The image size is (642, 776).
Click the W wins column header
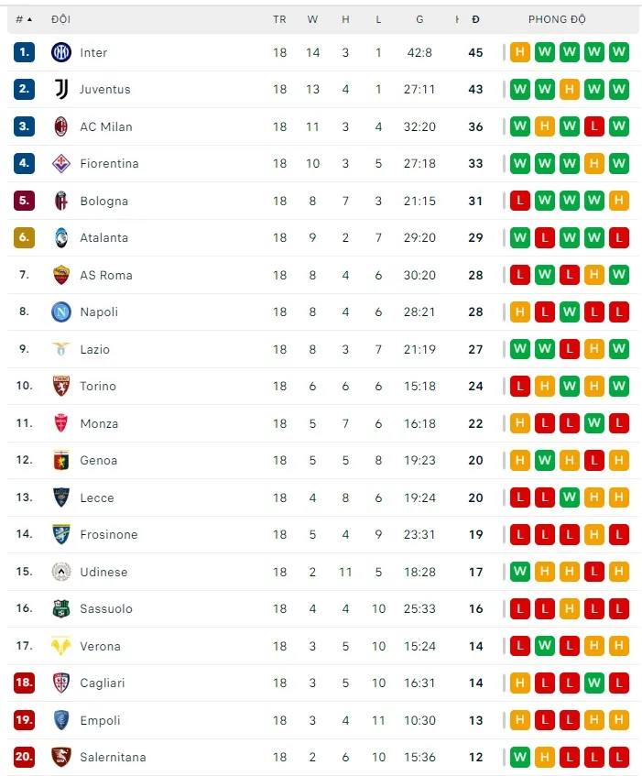312,19
